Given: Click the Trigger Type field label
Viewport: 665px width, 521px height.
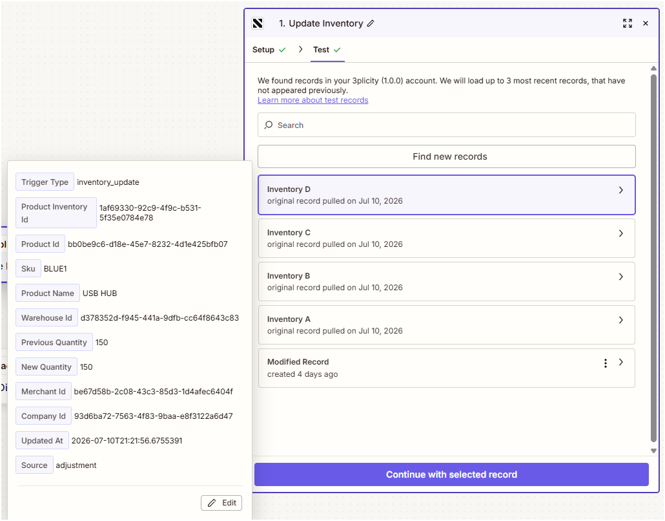Looking at the screenshot, I should (45, 182).
